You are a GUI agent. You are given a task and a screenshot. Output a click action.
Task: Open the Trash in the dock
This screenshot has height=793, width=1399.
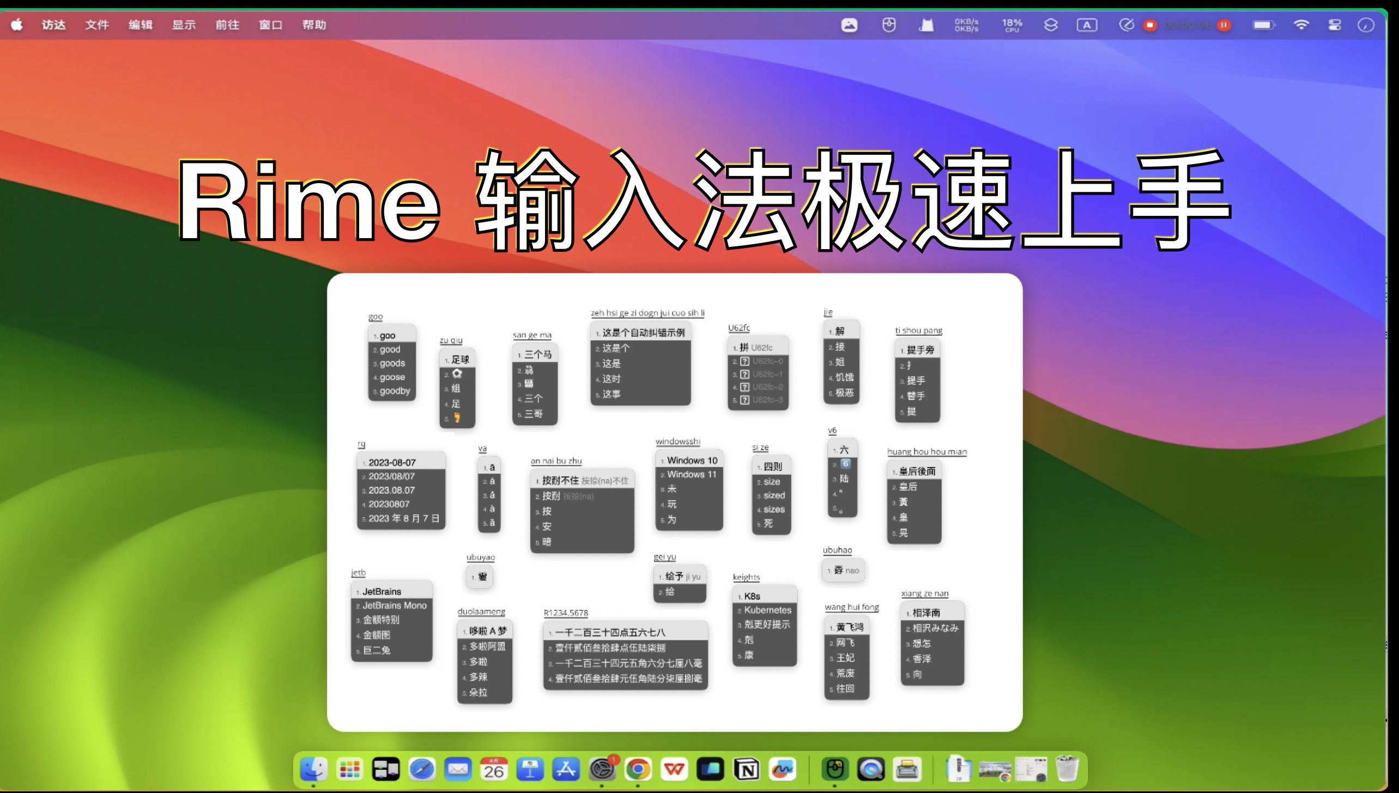[x=1067, y=768]
